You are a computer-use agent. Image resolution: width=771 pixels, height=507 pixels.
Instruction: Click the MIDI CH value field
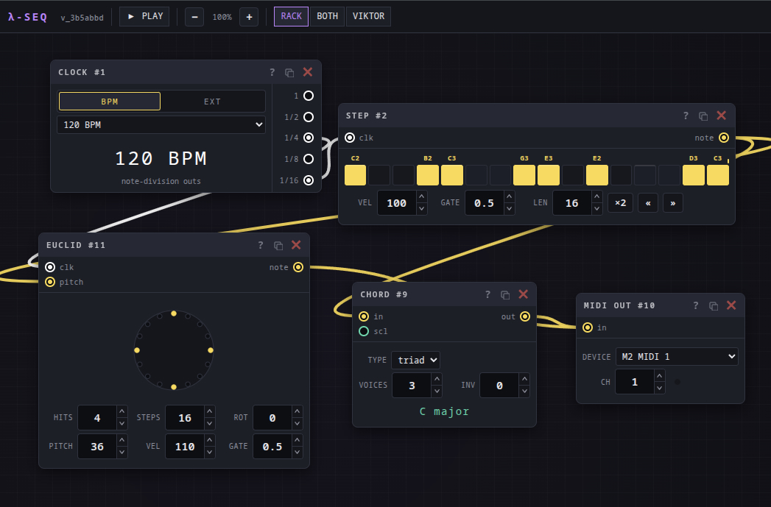click(x=635, y=382)
